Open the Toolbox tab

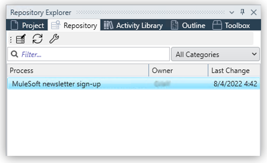pos(231,25)
